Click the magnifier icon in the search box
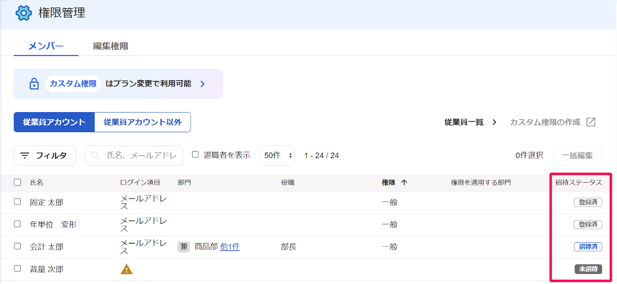 click(95, 155)
